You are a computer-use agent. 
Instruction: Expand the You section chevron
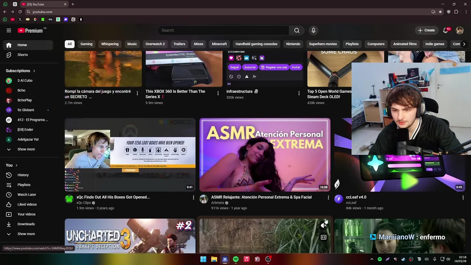point(16,165)
